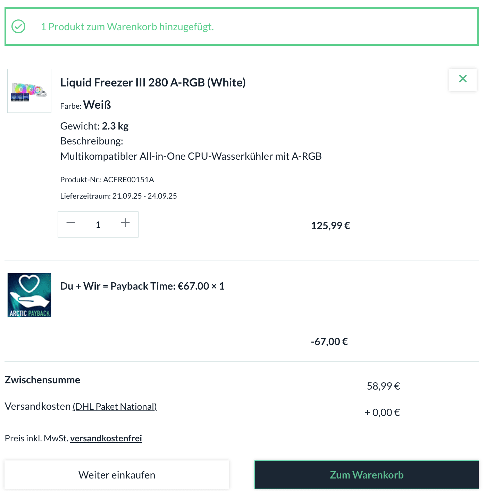This screenshot has height=491, width=486.
Task: Go to cart via Zum Warenkorb
Action: point(367,475)
